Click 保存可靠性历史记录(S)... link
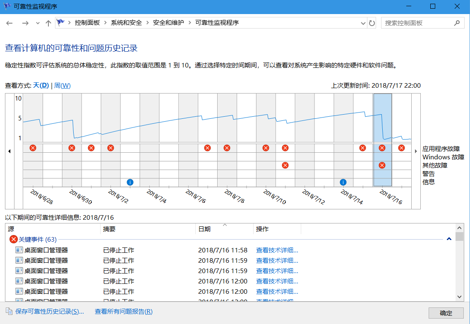470x324 pixels. 50,312
